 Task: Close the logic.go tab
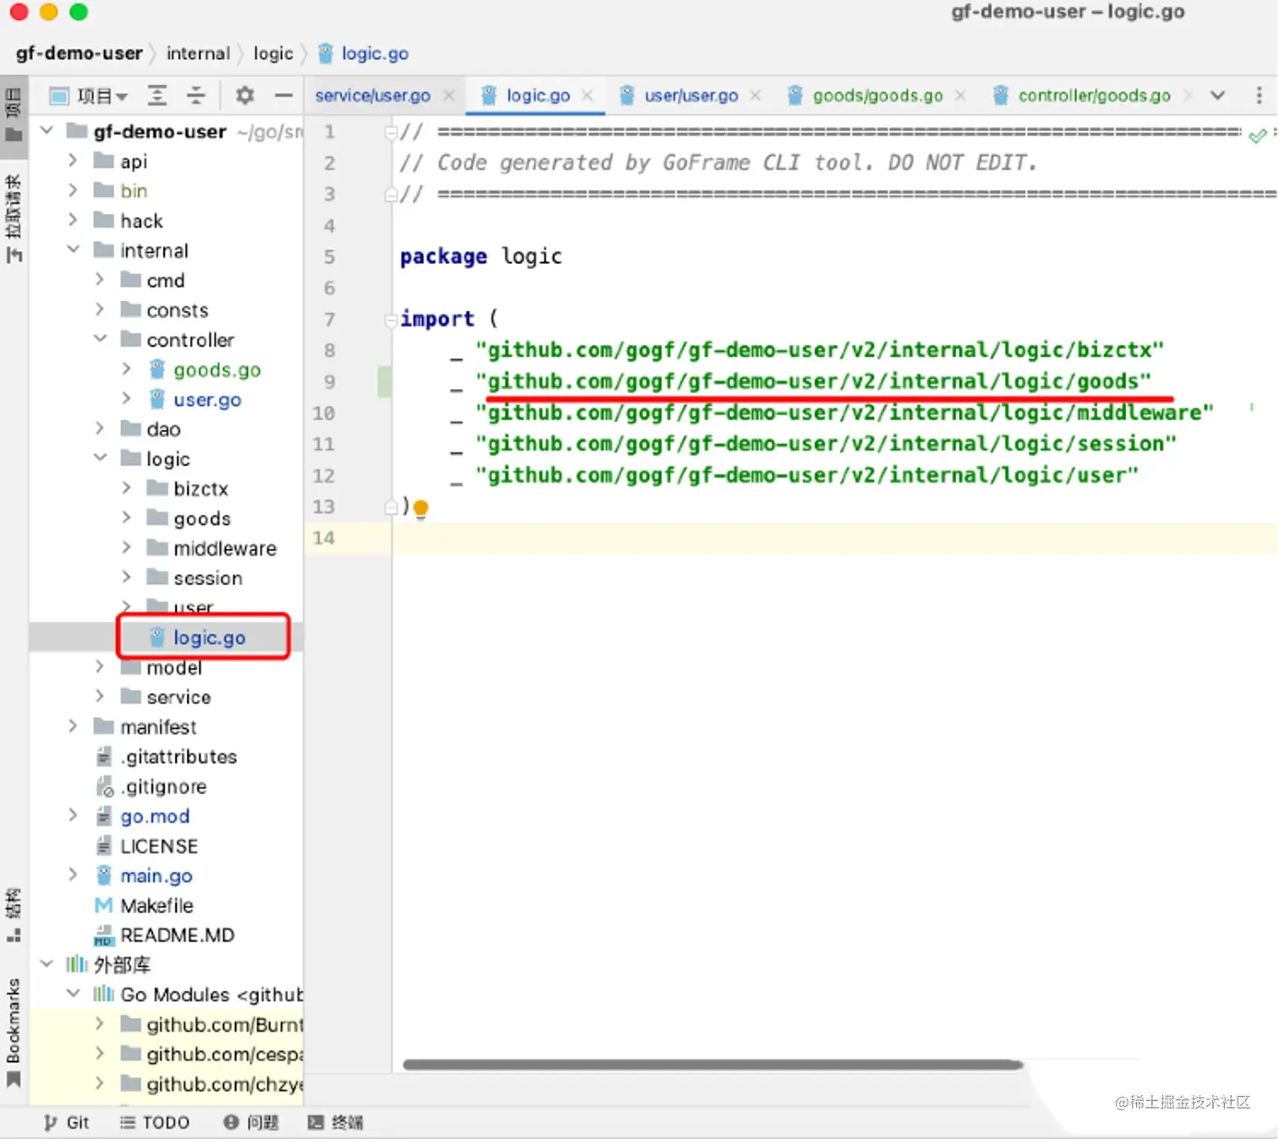point(588,96)
